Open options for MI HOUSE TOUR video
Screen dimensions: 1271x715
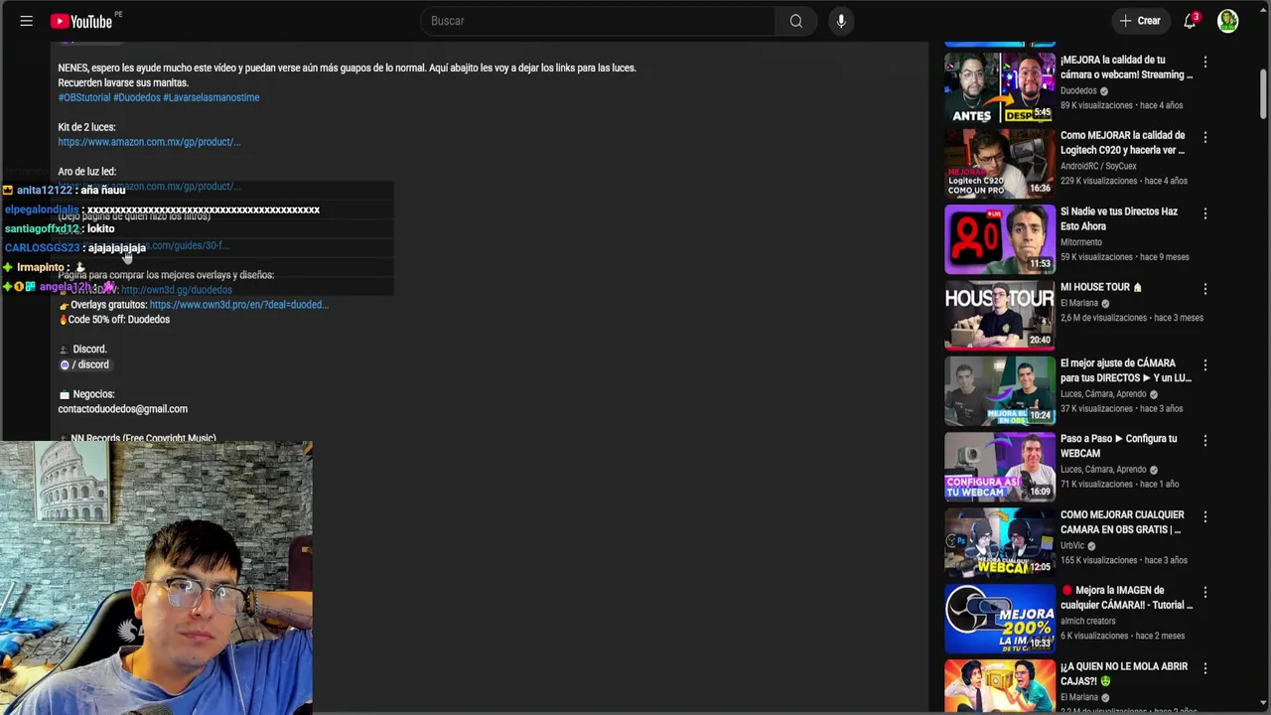1205,289
